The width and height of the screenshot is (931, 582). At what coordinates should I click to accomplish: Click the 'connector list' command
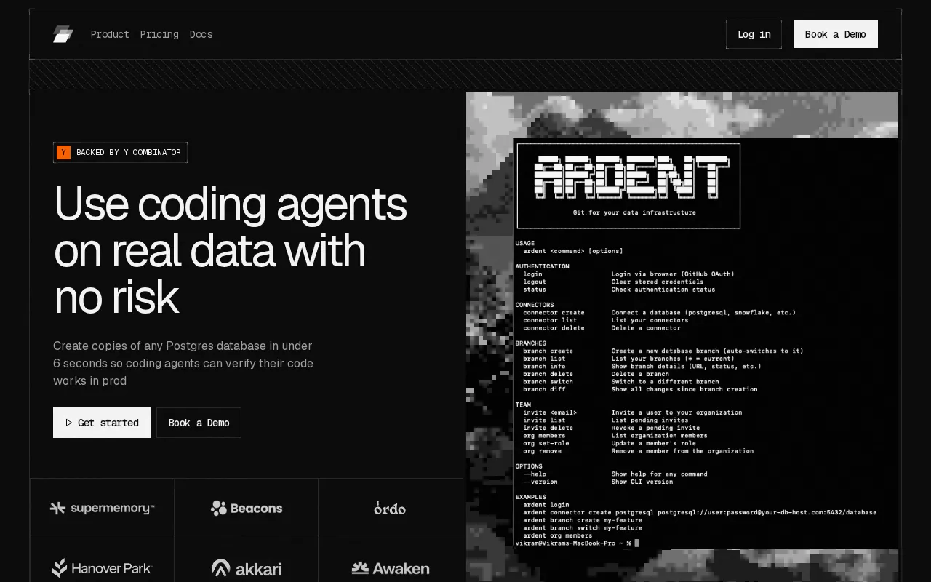click(x=550, y=320)
